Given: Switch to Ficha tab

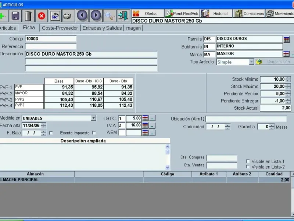Looking at the screenshot, I should click(29, 28).
